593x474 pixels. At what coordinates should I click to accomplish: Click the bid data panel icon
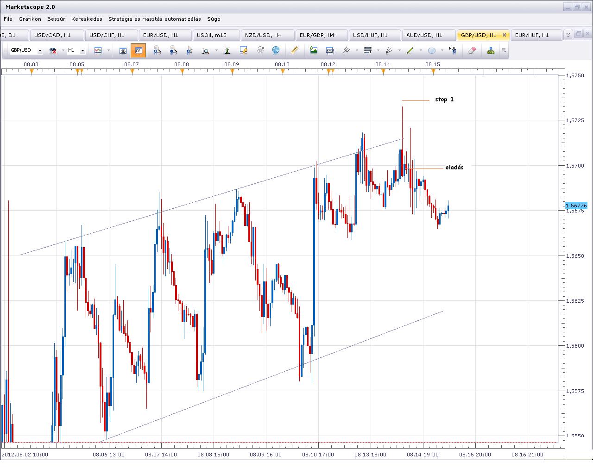(x=123, y=50)
